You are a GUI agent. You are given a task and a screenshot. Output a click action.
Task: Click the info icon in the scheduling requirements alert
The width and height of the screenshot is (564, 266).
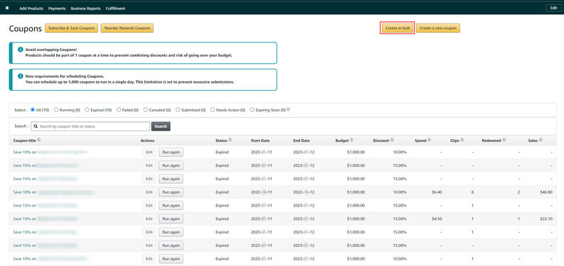pos(21,76)
